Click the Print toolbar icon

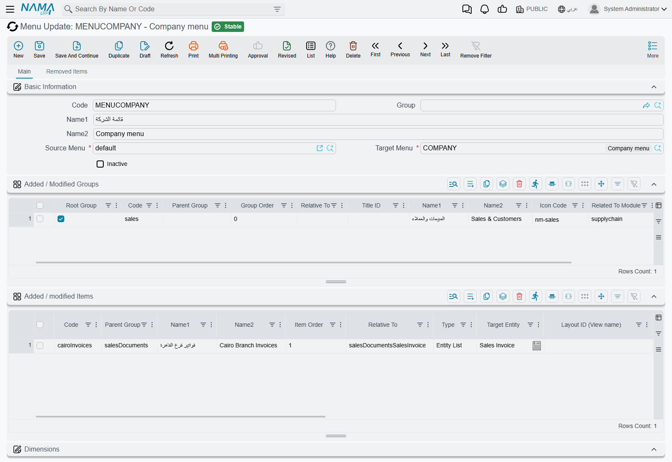pyautogui.click(x=194, y=46)
